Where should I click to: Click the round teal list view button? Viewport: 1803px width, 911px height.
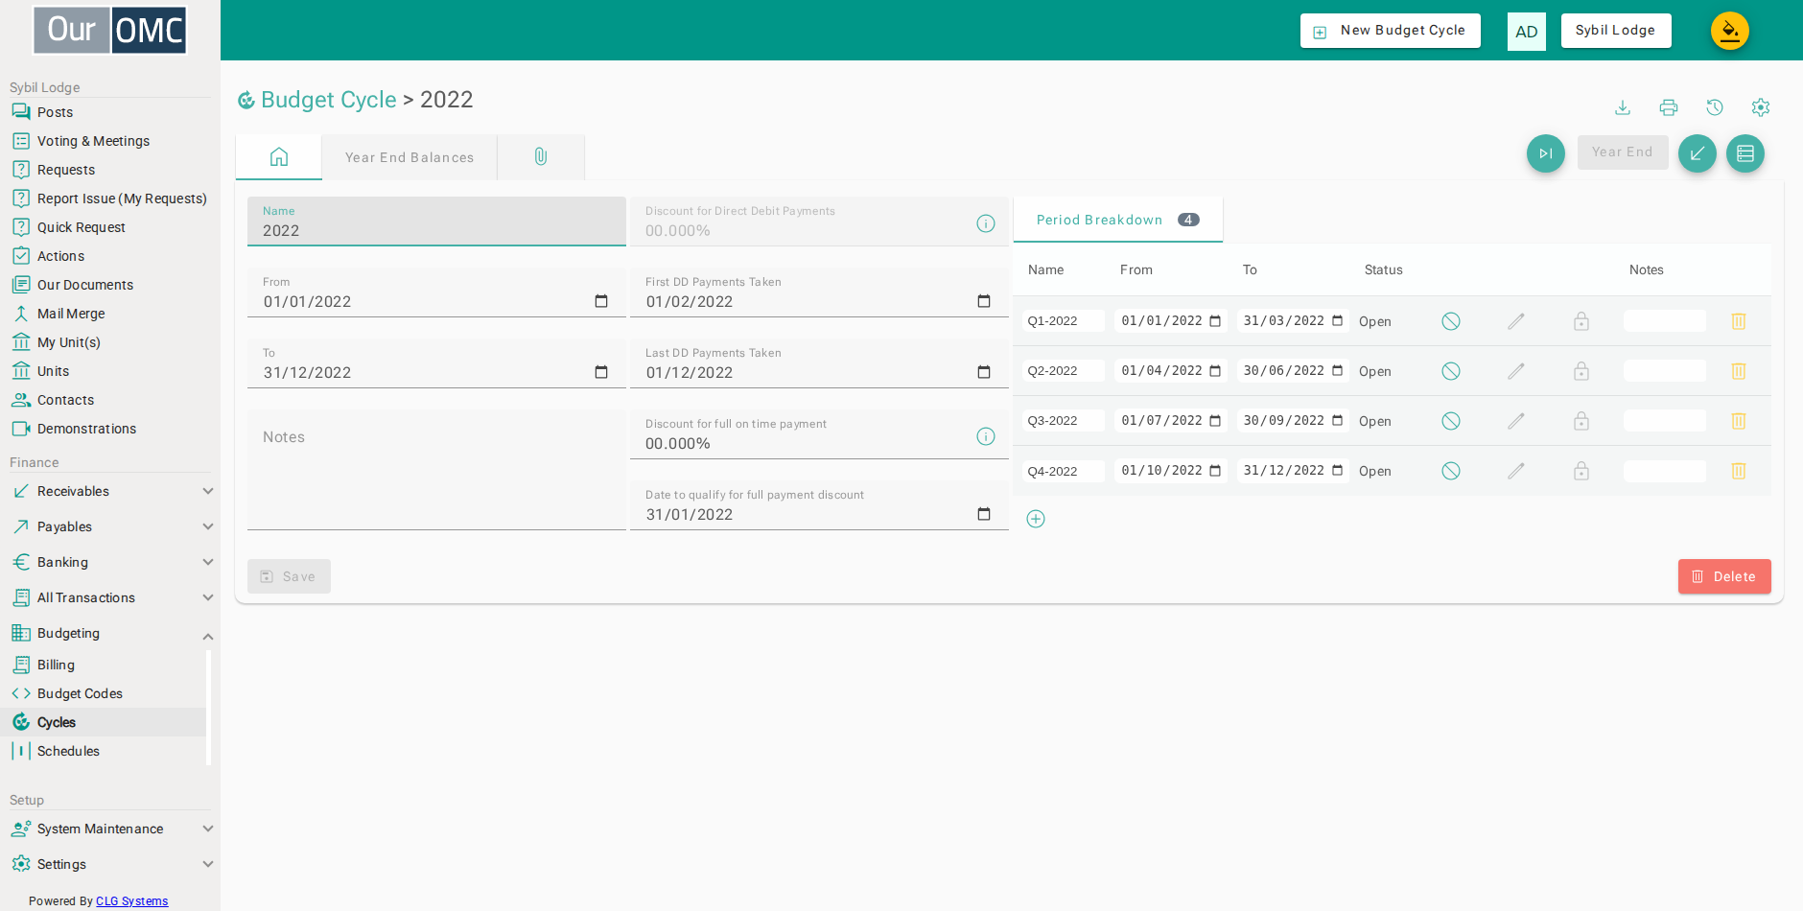point(1745,153)
